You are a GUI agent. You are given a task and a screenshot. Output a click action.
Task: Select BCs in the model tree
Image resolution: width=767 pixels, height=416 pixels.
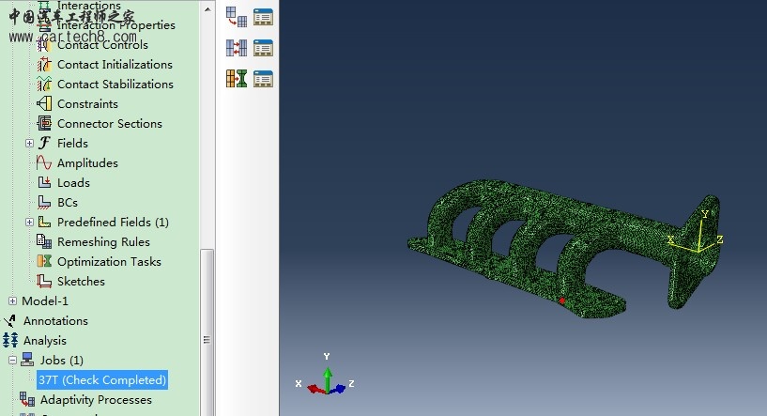click(67, 203)
